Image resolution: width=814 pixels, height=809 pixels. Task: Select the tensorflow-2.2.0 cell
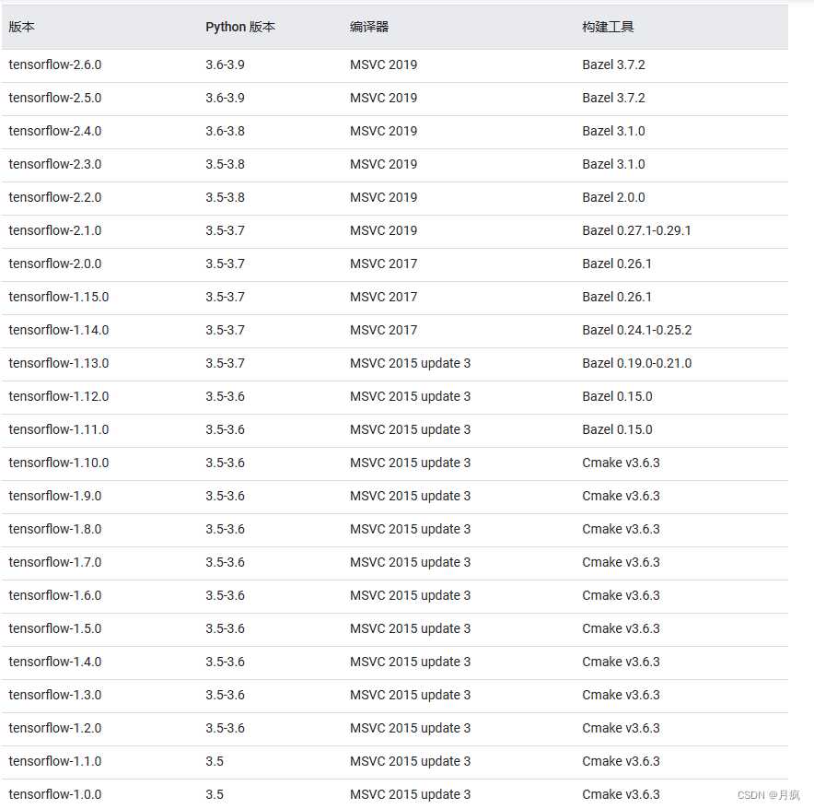(x=55, y=198)
